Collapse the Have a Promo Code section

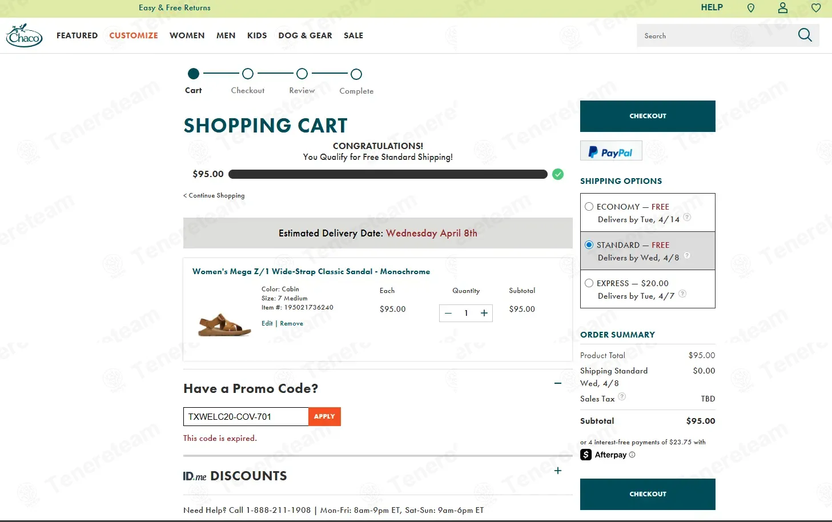(558, 383)
